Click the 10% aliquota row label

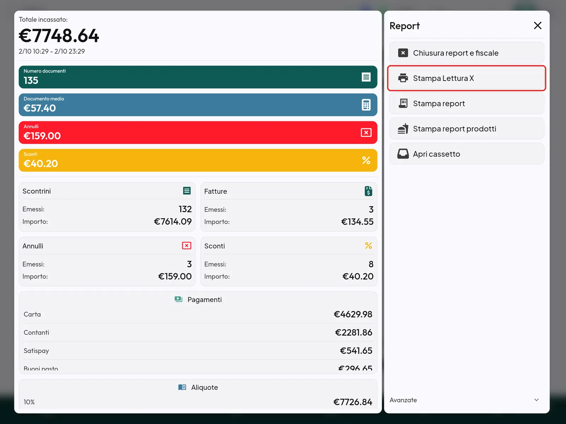click(29, 402)
